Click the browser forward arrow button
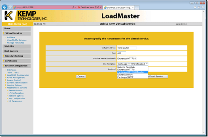This screenshot has width=208, height=137. (x=10, y=7)
